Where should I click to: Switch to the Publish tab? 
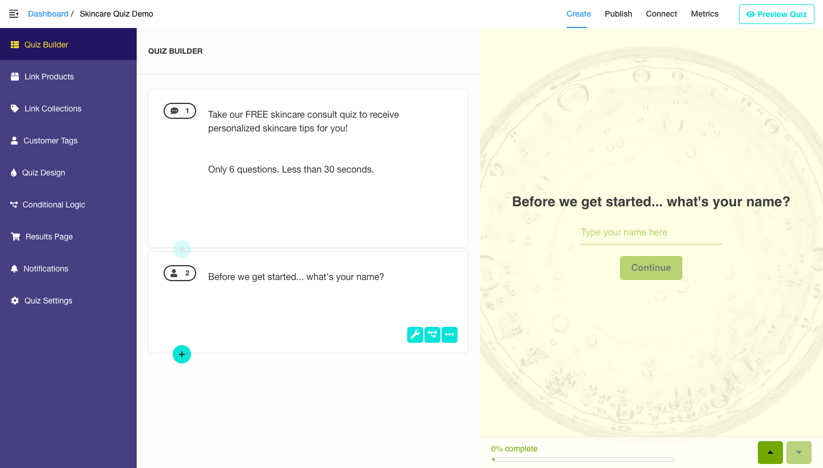(618, 14)
